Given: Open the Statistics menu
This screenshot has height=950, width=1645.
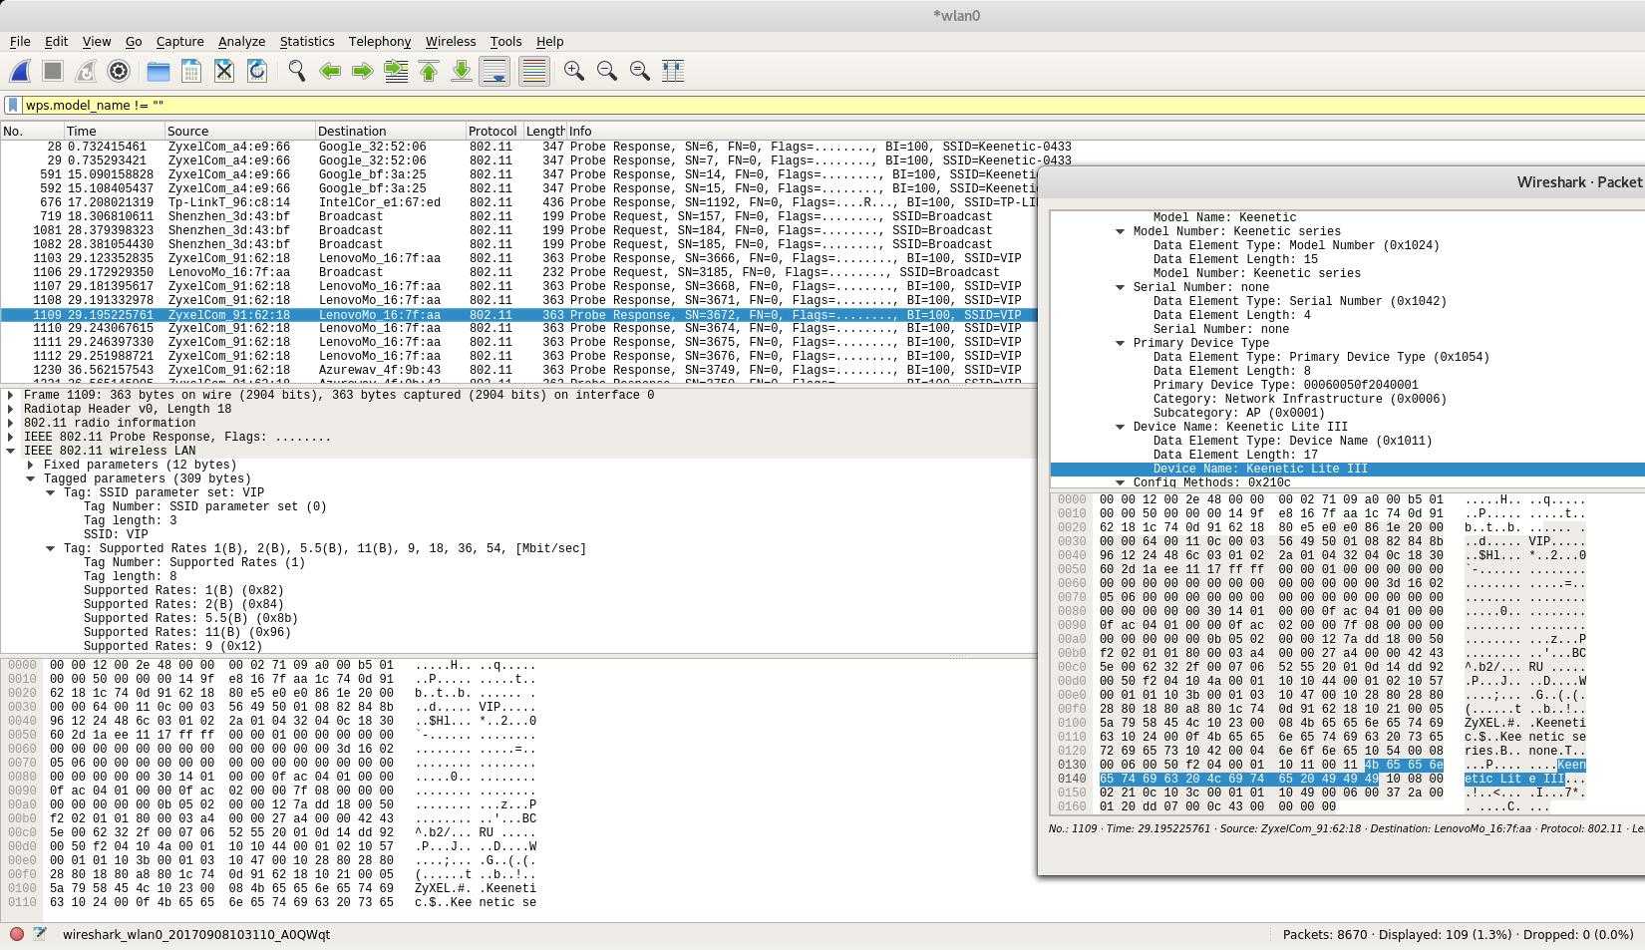Looking at the screenshot, I should point(306,42).
